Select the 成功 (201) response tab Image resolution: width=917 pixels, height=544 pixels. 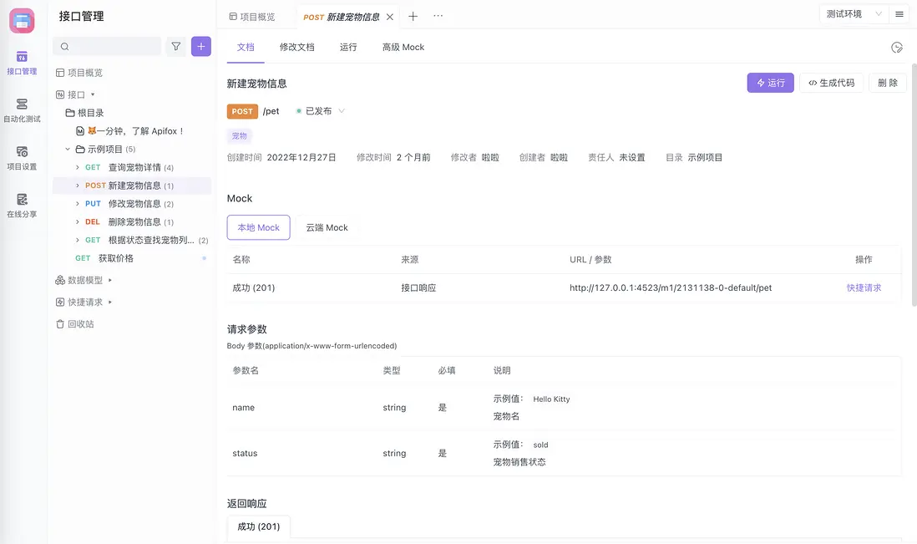point(259,526)
